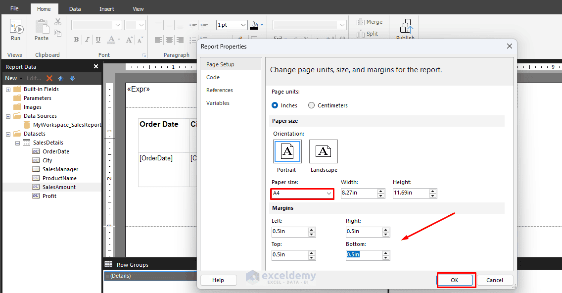Click the Merge cells icon
The image size is (562, 293).
click(x=360, y=22)
